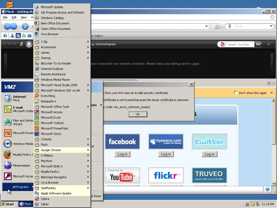Screen dimensions: 277x208
Task: Click Log in under MySpace
Action: coord(166,154)
